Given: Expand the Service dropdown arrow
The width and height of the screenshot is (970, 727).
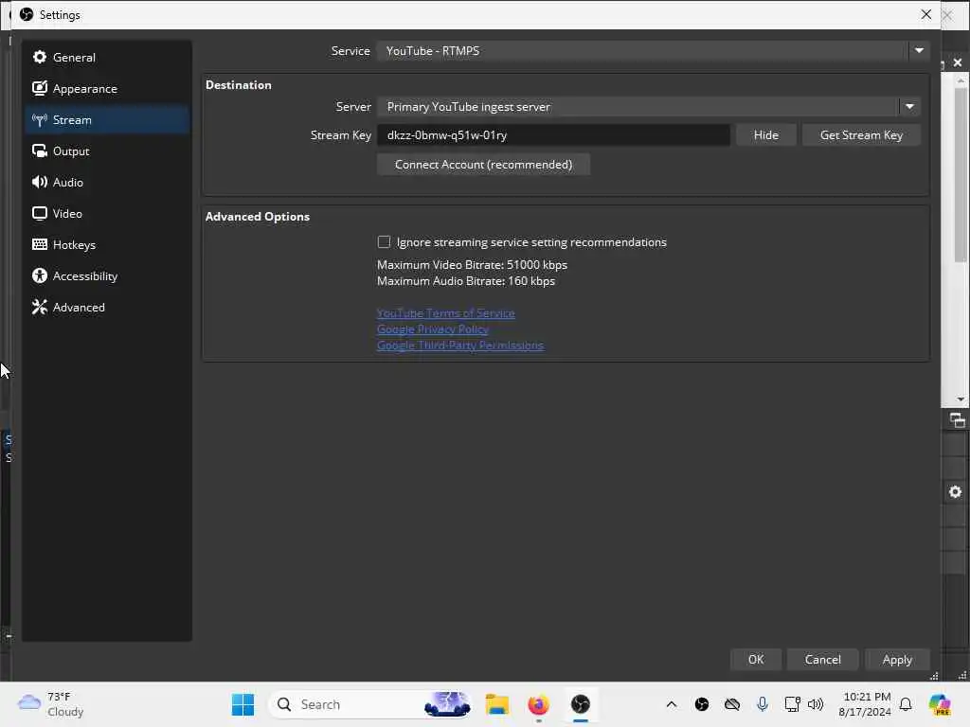Looking at the screenshot, I should tap(919, 51).
